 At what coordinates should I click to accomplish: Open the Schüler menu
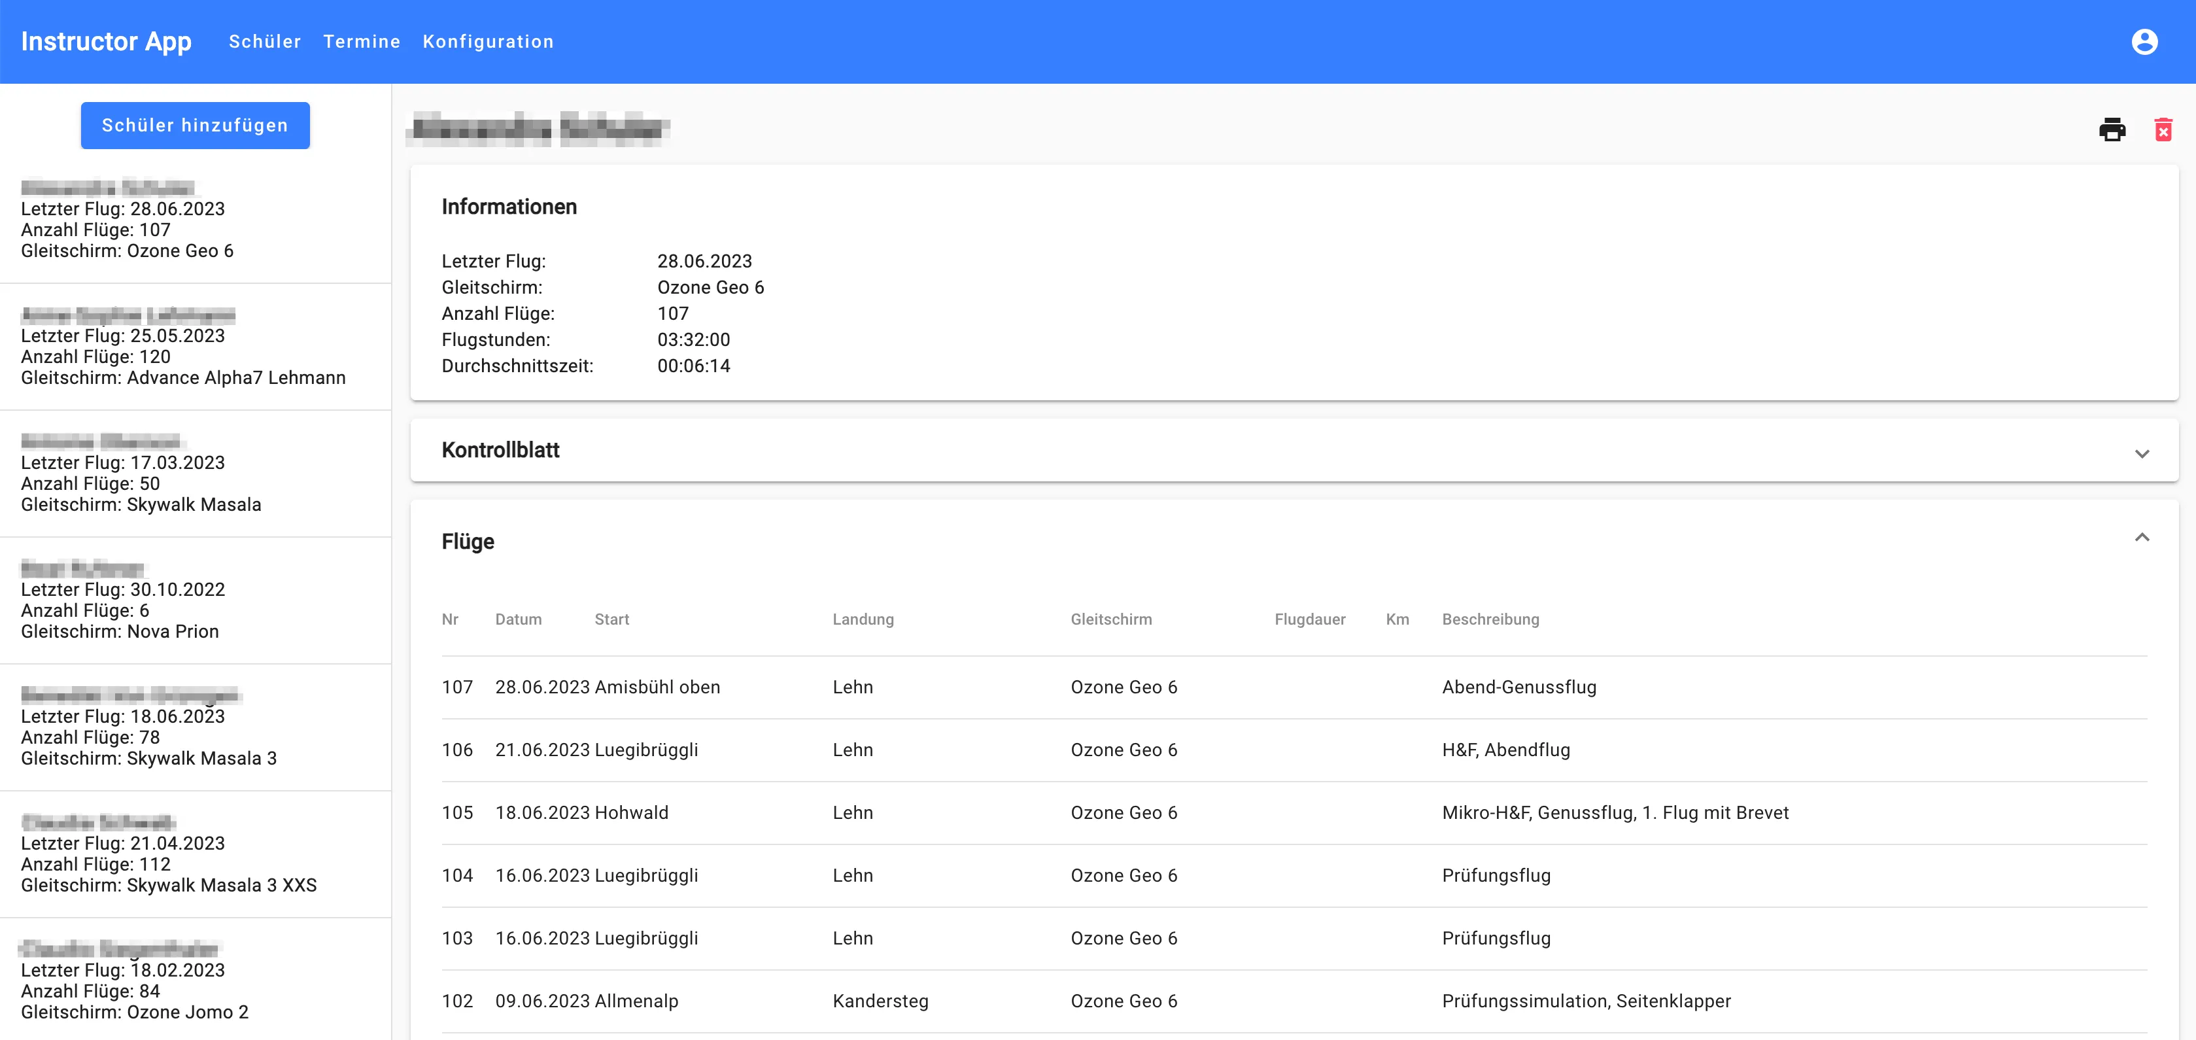pos(264,42)
